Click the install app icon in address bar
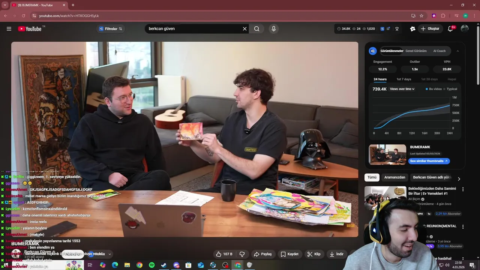 pyautogui.click(x=413, y=16)
